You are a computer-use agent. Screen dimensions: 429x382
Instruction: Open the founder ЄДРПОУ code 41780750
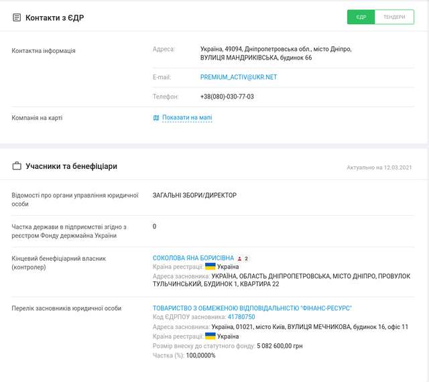[241, 317]
